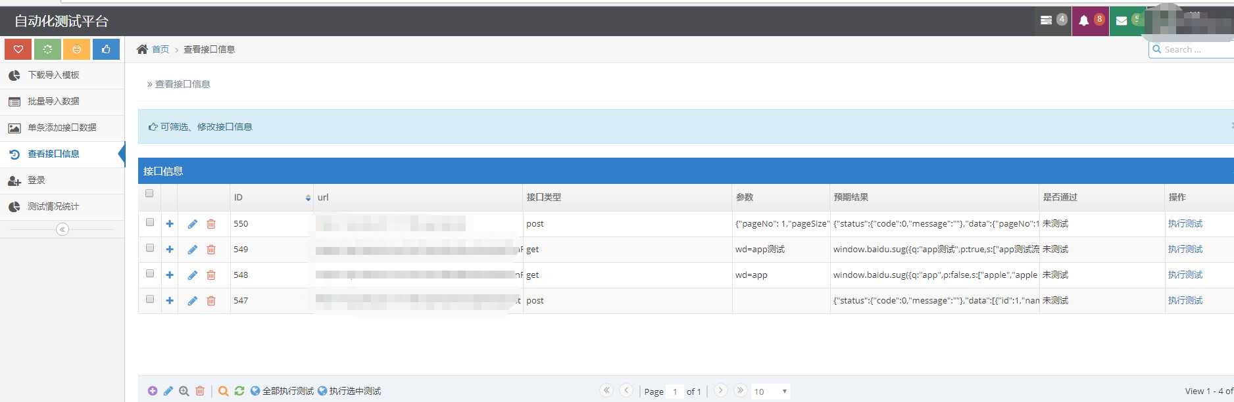This screenshot has width=1234, height=402.
Task: Check the checkbox for row 548
Action: click(150, 273)
